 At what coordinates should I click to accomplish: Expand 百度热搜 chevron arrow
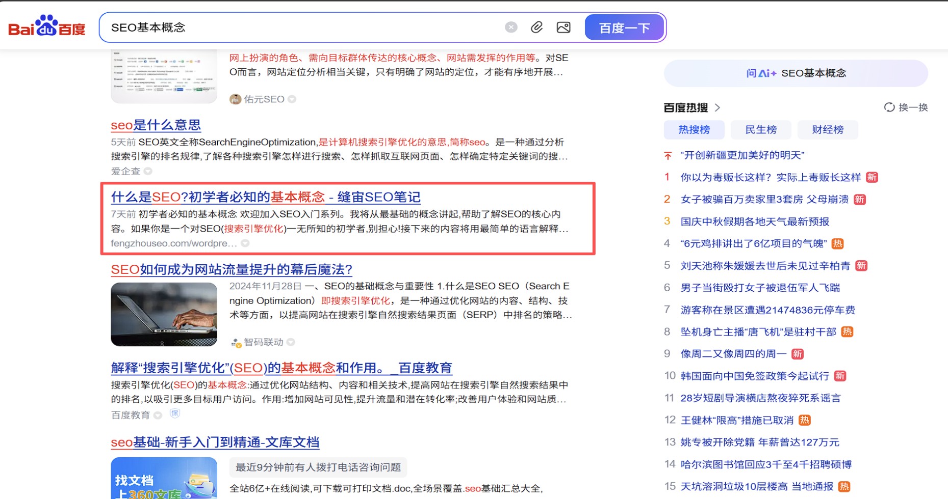point(718,107)
